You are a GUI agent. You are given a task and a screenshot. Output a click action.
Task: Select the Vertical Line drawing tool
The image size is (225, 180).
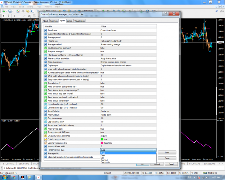coord(14,16)
